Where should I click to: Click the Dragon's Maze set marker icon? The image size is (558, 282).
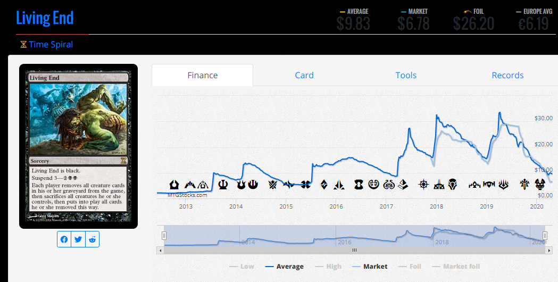203,185
